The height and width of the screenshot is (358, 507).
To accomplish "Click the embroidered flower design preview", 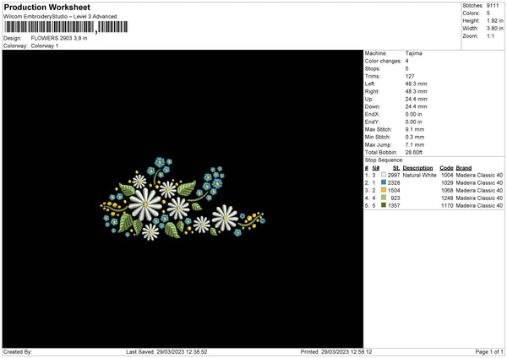I will [183, 199].
